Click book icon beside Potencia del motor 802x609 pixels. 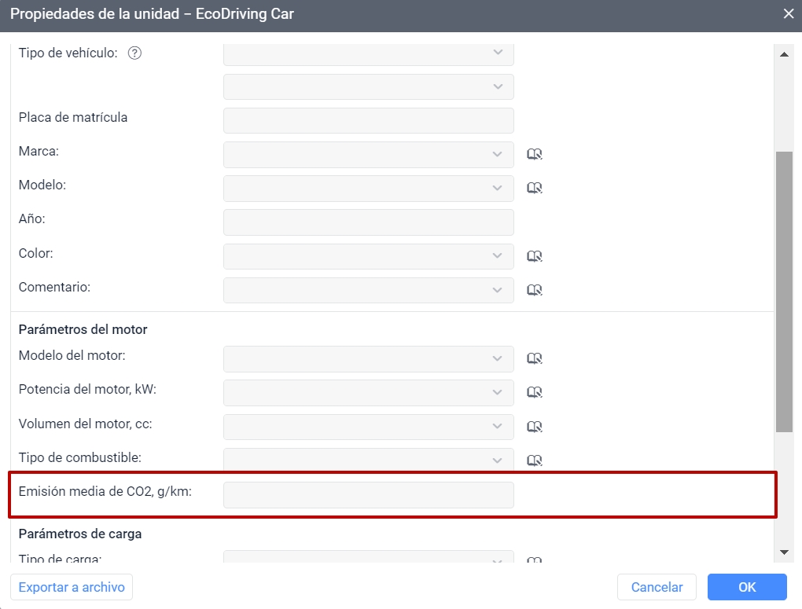(x=535, y=392)
